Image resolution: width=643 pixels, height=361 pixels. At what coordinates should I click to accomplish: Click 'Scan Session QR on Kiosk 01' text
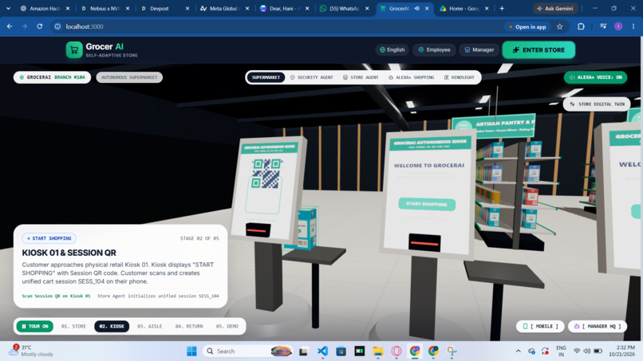coord(56,296)
